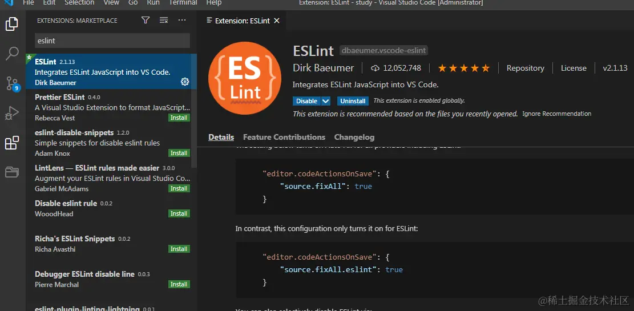634x311 pixels.
Task: Open the Explorer view in activity bar
Action: coord(12,24)
